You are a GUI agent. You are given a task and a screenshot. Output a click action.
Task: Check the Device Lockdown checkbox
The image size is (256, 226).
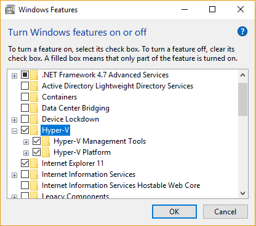pyautogui.click(x=25, y=119)
